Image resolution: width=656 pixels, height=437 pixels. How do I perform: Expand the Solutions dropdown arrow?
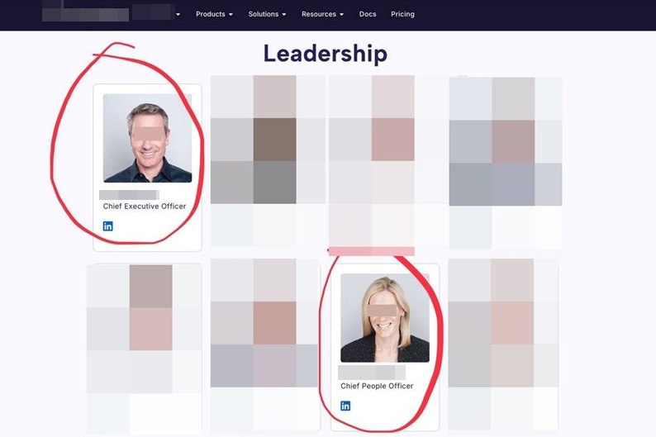pyautogui.click(x=284, y=14)
